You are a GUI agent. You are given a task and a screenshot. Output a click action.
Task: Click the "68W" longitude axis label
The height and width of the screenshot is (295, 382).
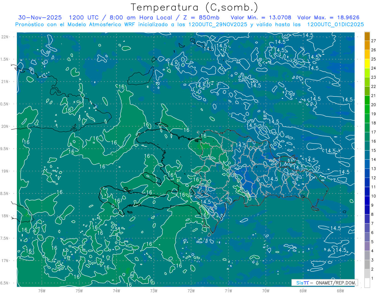340,291
